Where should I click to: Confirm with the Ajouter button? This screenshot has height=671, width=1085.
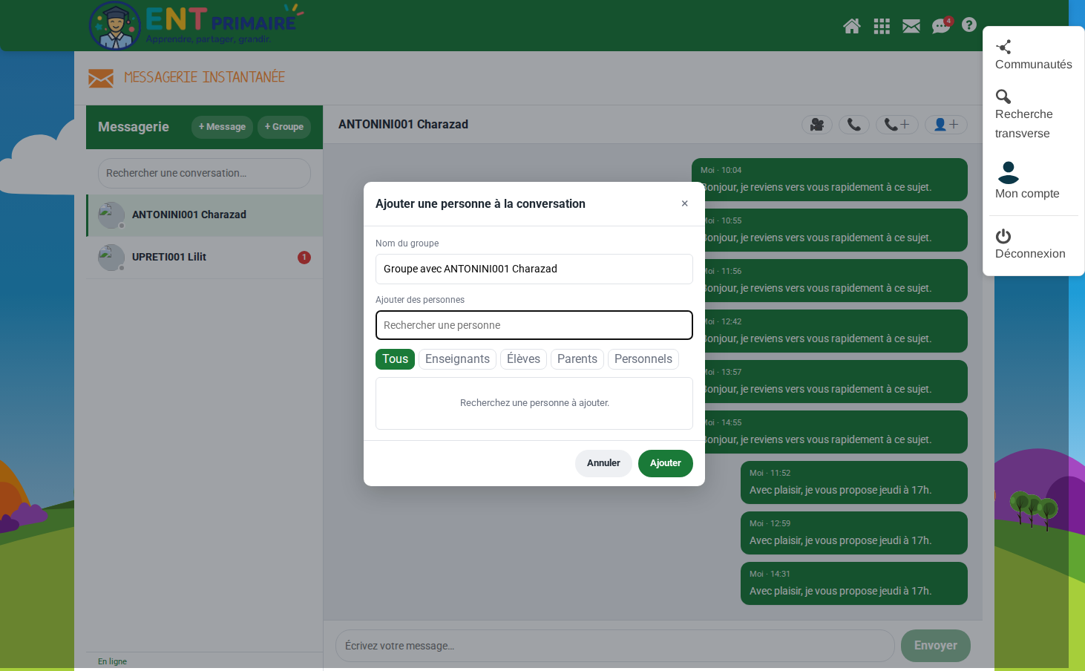click(x=666, y=463)
